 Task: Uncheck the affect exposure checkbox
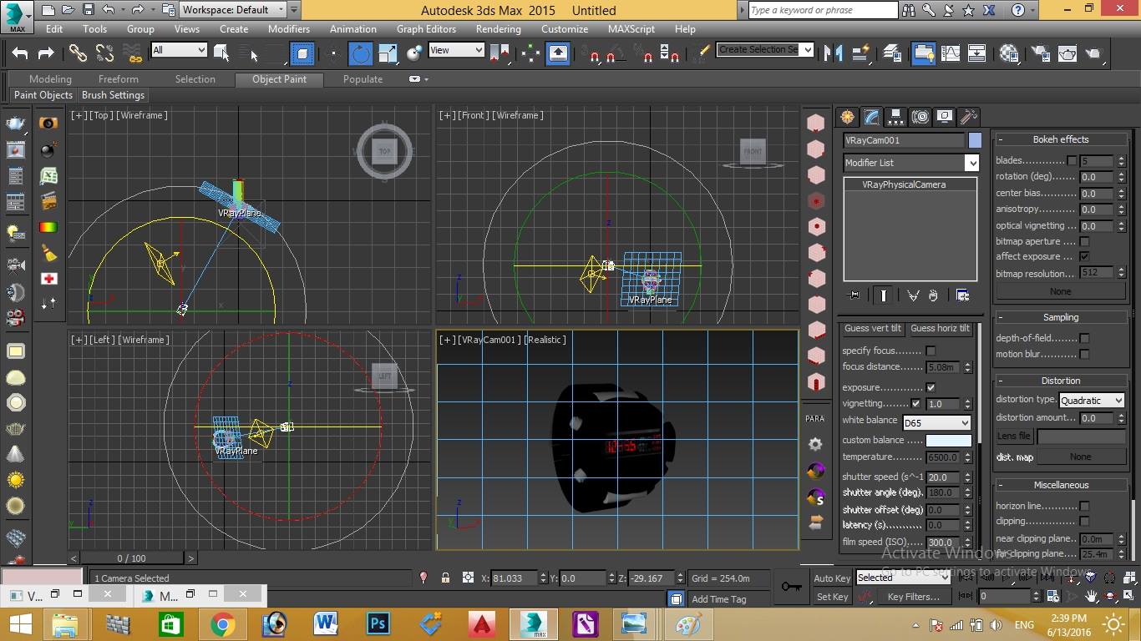point(1084,256)
